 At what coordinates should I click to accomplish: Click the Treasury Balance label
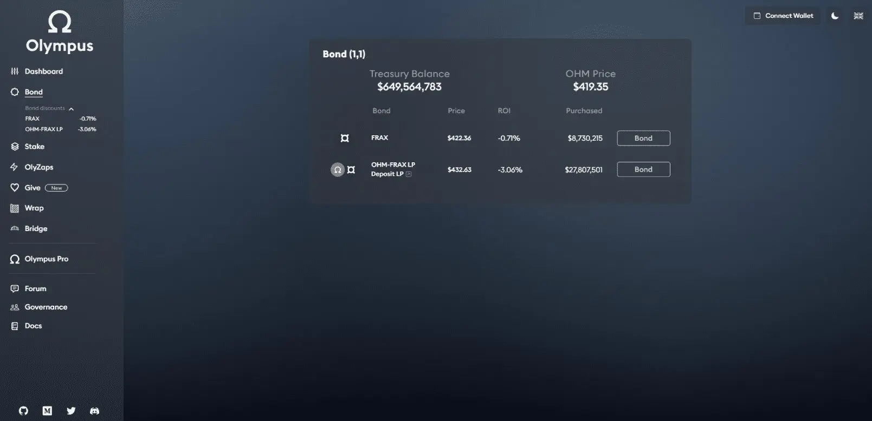coord(409,74)
